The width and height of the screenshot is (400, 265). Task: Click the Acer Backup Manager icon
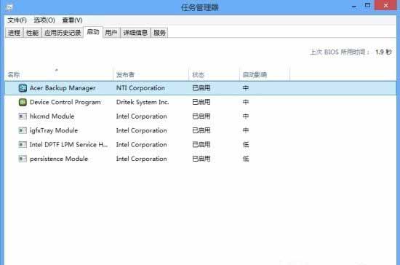pyautogui.click(x=23, y=88)
